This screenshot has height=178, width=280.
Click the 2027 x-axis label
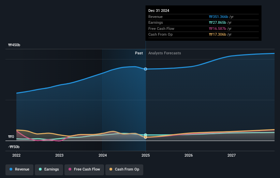232,155
